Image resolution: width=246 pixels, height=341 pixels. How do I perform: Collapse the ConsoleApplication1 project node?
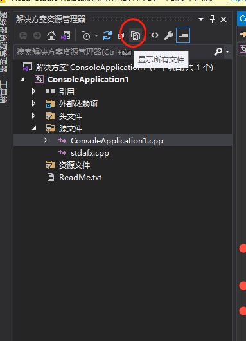[x=22, y=80]
